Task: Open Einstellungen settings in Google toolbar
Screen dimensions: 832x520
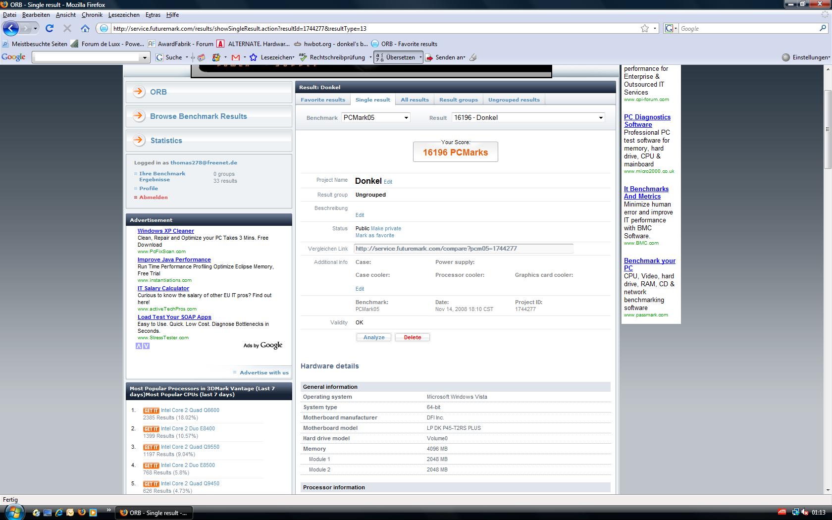Action: tap(805, 57)
